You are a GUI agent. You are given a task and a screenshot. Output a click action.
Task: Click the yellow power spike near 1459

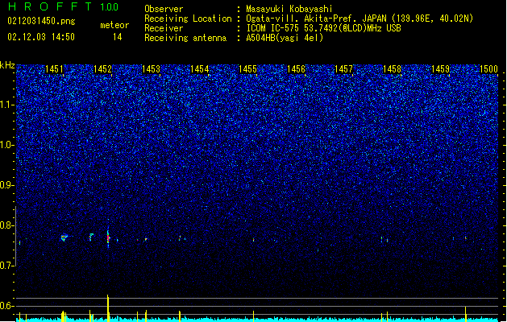tap(466, 313)
